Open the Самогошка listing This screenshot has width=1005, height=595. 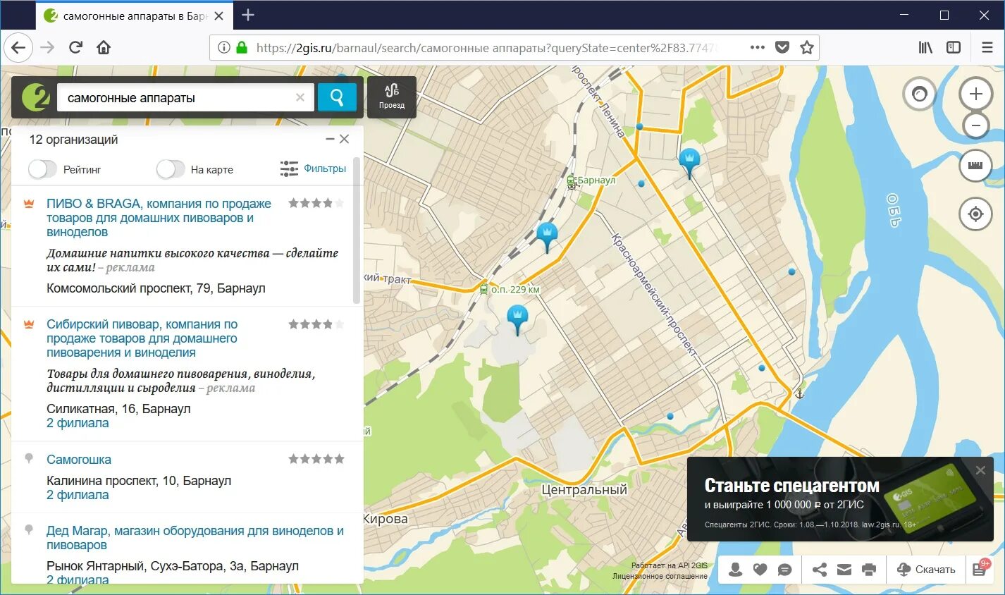[x=79, y=460]
